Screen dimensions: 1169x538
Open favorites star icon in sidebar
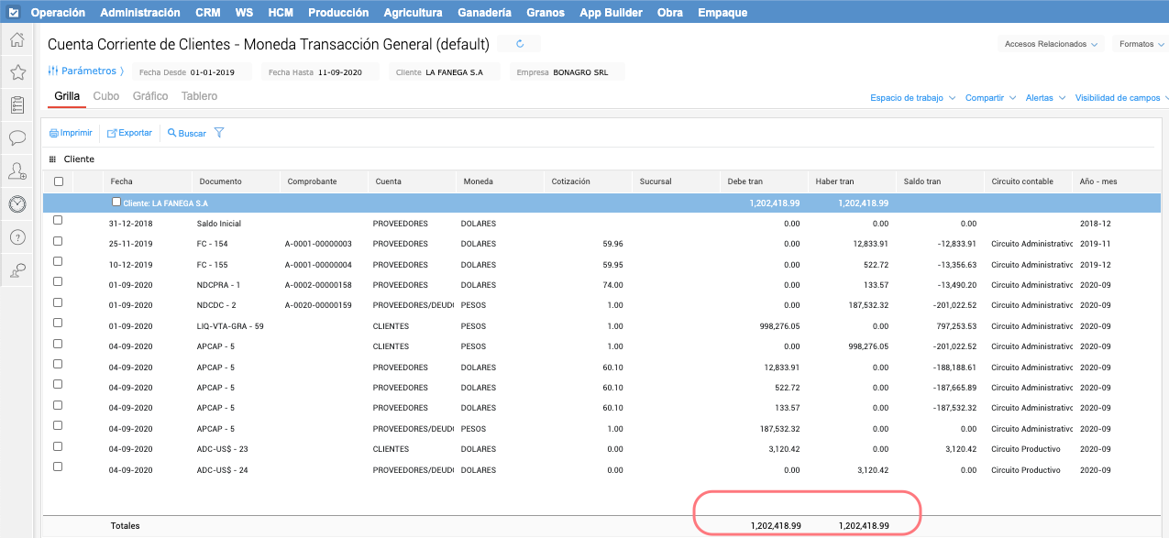tap(17, 72)
